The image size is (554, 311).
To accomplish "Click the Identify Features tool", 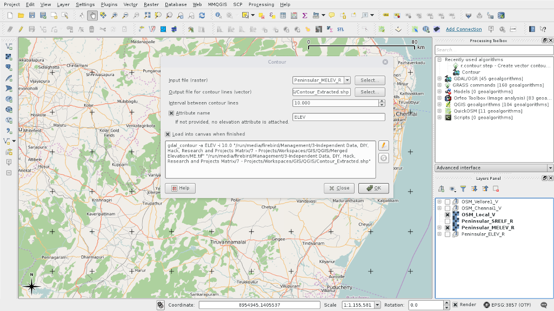I will [218, 16].
